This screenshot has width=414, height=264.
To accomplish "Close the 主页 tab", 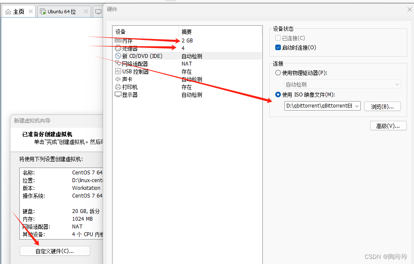I will (x=30, y=11).
